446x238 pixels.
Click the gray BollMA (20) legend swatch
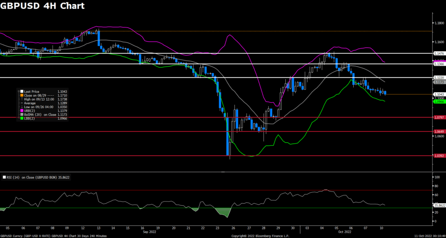22,114
